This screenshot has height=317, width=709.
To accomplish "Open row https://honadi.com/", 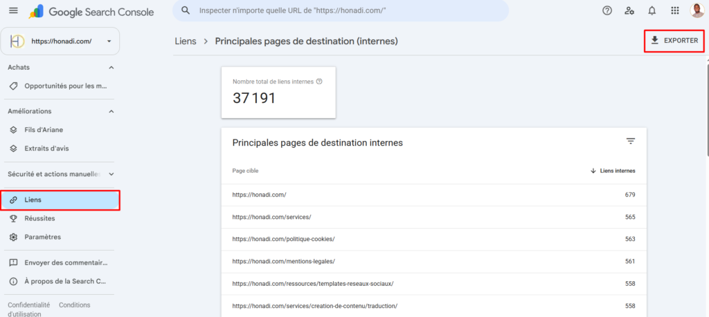I will (x=433, y=195).
